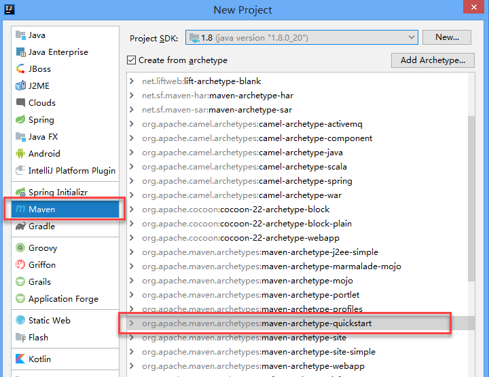Expand the camel-archetype-spring chevron

(132, 181)
